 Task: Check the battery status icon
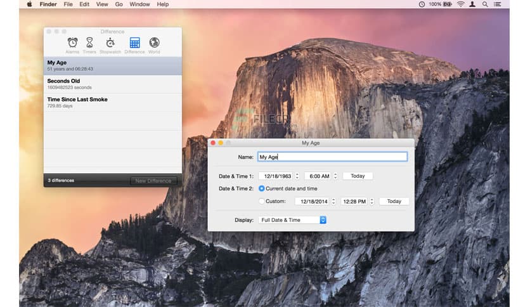tap(448, 4)
